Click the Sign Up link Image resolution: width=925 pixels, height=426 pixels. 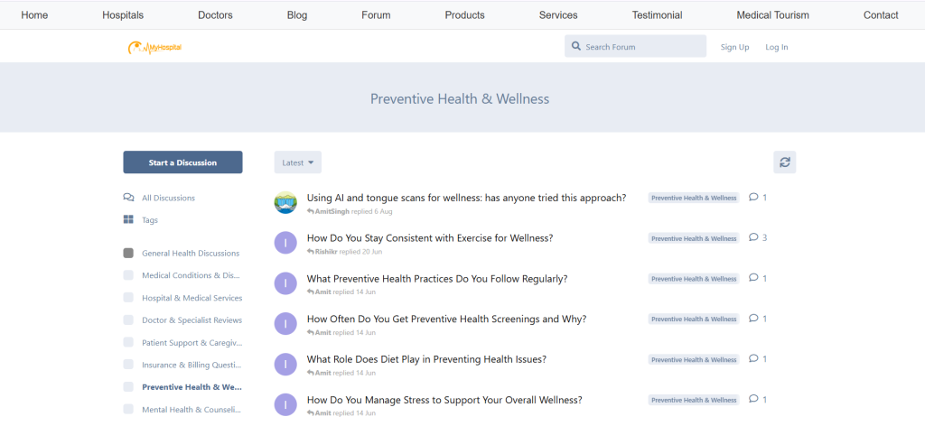tap(734, 47)
